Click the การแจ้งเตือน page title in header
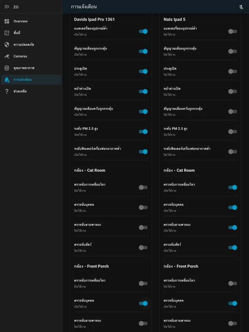The image size is (249, 332). (84, 7)
